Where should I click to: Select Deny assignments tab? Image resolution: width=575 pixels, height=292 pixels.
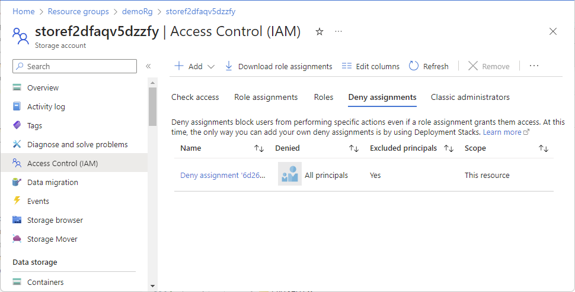point(382,97)
